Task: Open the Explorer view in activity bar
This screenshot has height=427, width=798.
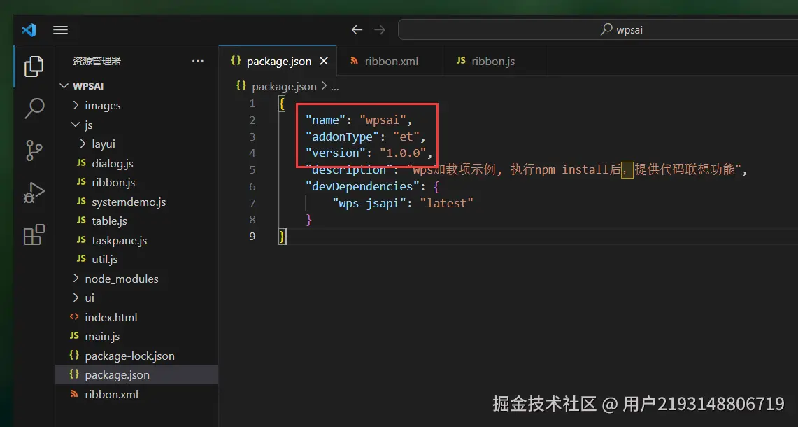Action: (34, 66)
